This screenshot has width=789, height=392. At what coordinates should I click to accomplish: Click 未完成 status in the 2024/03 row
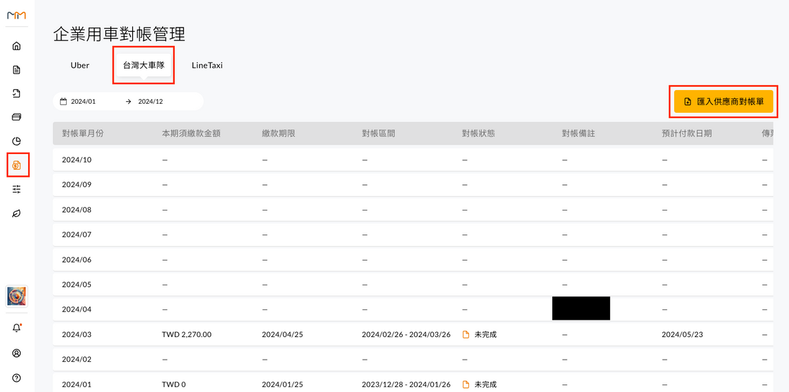click(485, 335)
